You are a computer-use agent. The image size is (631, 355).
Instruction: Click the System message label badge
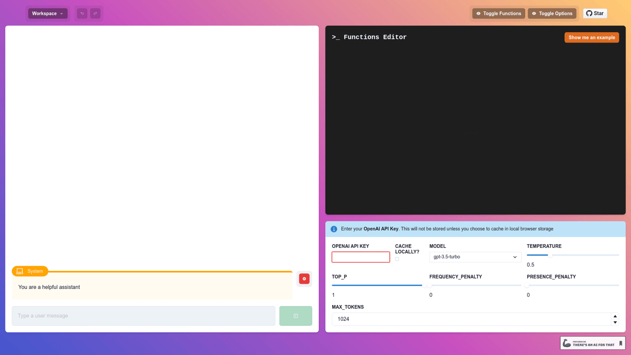(30, 271)
